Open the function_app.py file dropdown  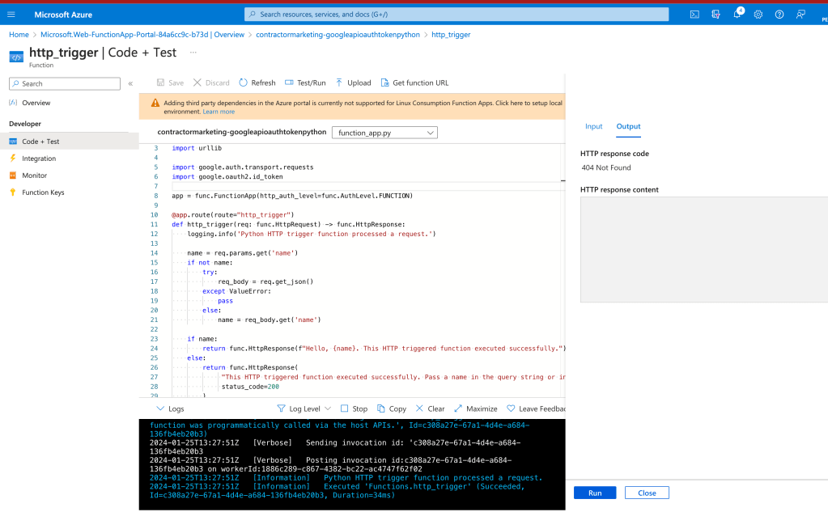coord(384,133)
